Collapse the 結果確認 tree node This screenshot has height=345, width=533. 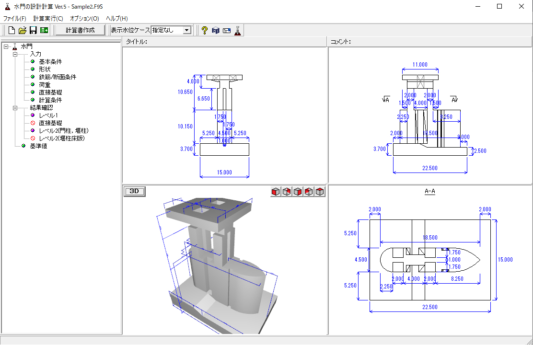[15, 108]
